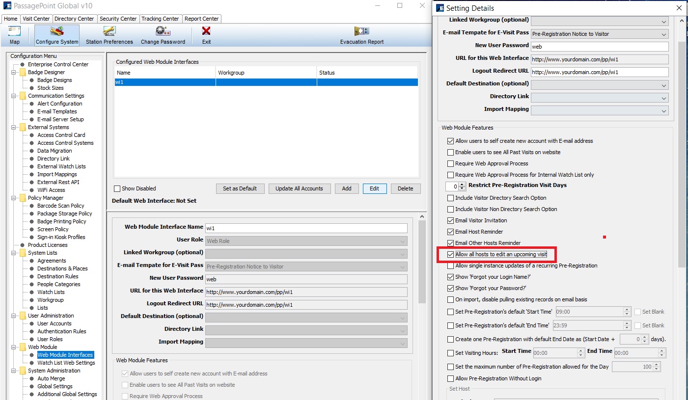Check Include Visitor Directory Search Option
Image resolution: width=688 pixels, height=400 pixels.
tap(450, 198)
